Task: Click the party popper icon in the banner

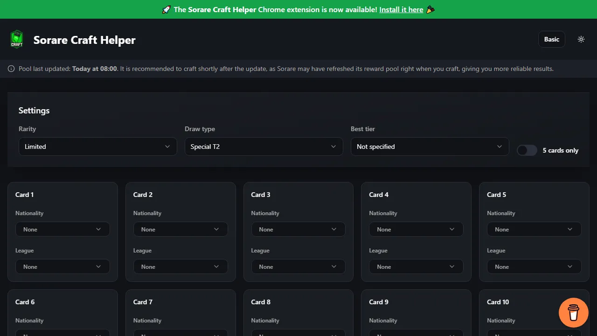Action: (430, 9)
